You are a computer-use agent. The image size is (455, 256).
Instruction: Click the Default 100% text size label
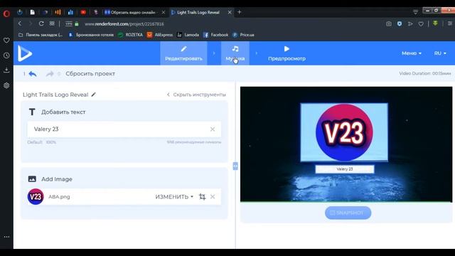click(x=41, y=142)
